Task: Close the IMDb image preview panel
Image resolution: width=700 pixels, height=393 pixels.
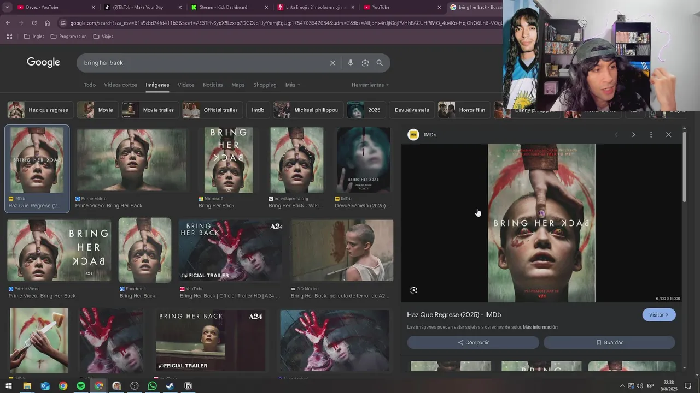Action: click(x=668, y=135)
